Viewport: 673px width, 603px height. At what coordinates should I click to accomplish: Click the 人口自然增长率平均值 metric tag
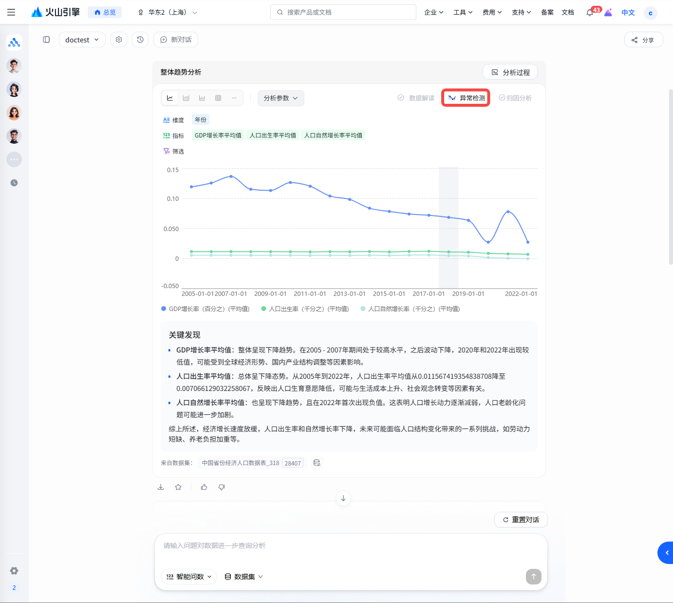pyautogui.click(x=334, y=136)
